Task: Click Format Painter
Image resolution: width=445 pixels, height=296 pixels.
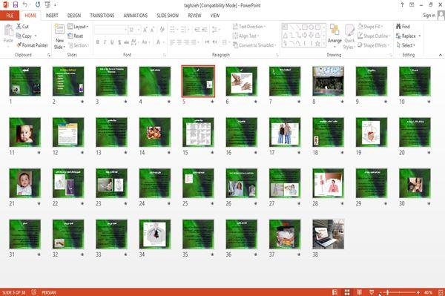Action: (x=32, y=45)
